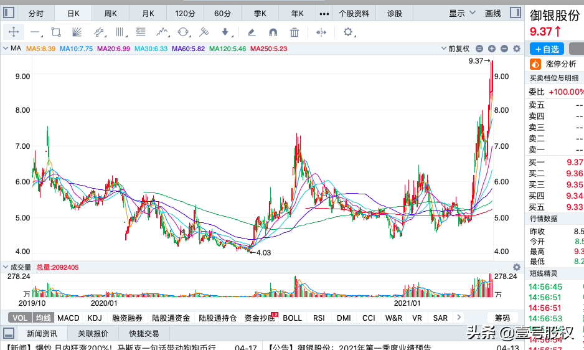Open the 显示 display dropdown
This screenshot has width=584, height=350.
462,14
